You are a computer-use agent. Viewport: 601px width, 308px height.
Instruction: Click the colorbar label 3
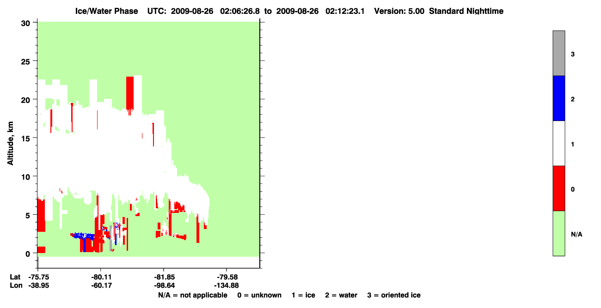572,54
